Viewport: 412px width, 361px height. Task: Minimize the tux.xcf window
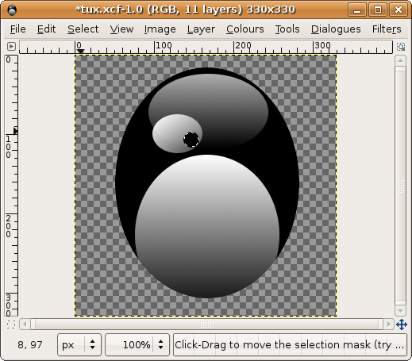357,10
